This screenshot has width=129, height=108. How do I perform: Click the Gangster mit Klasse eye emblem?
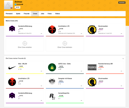pyautogui.click(x=52, y=81)
